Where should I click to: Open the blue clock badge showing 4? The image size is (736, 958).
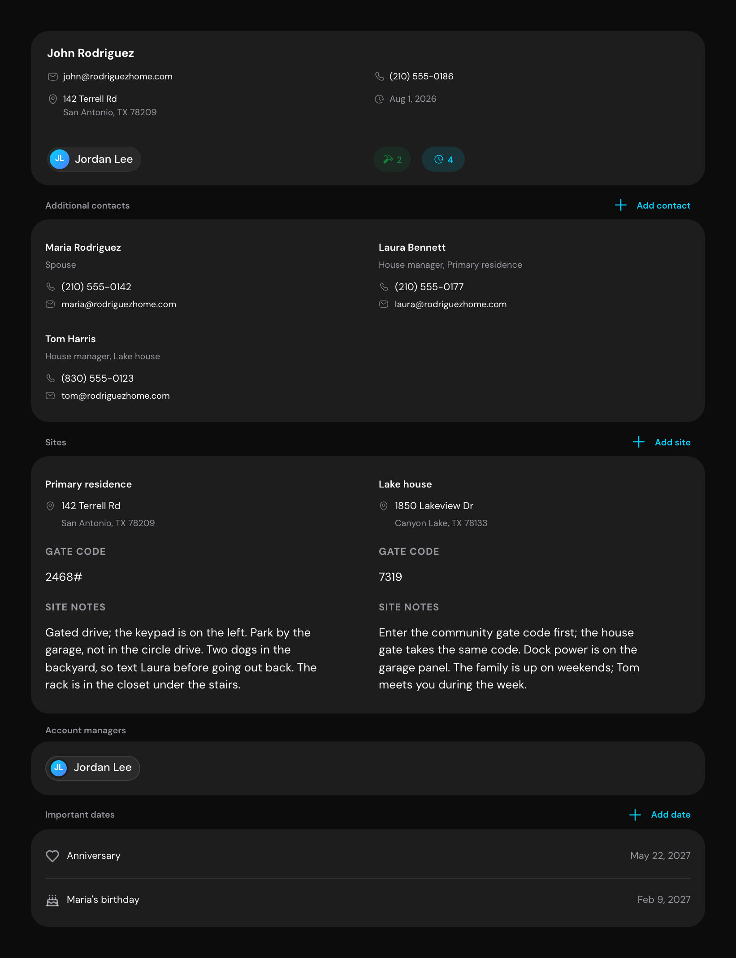click(443, 159)
